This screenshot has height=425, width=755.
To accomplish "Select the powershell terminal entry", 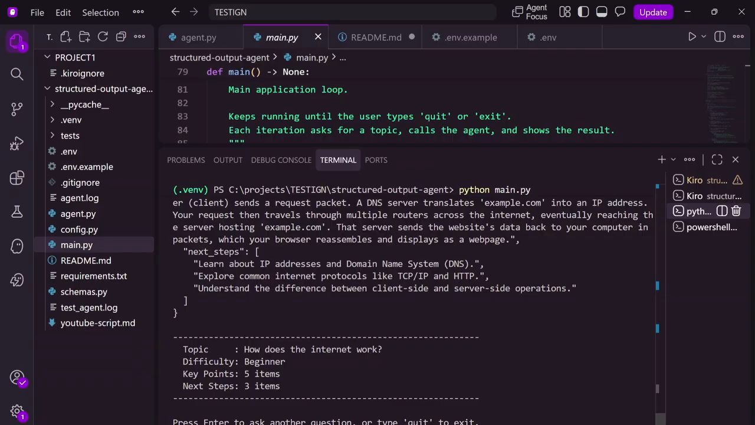I will pyautogui.click(x=708, y=227).
